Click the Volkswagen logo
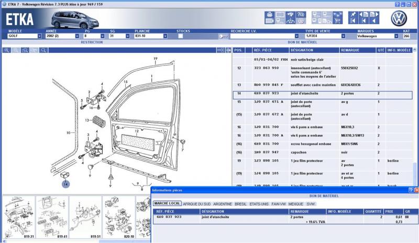 [399, 18]
